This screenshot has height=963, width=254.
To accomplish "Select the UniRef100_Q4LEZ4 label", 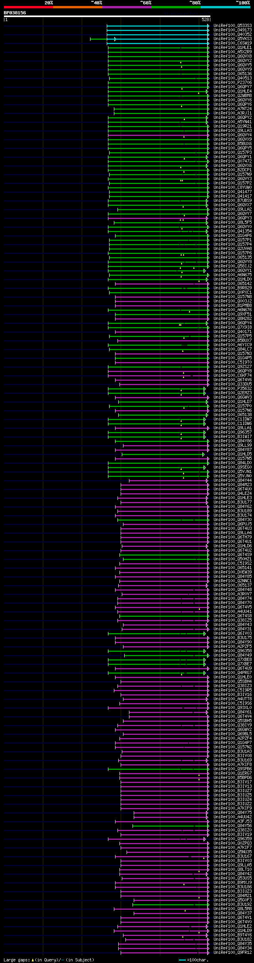I will tap(233, 493).
